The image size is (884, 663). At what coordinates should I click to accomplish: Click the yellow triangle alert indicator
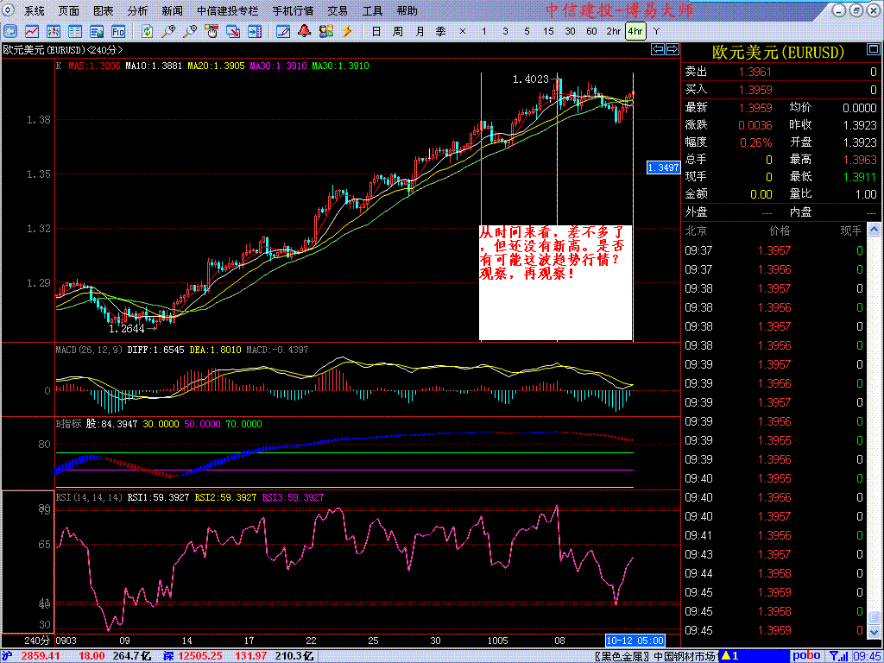726,656
